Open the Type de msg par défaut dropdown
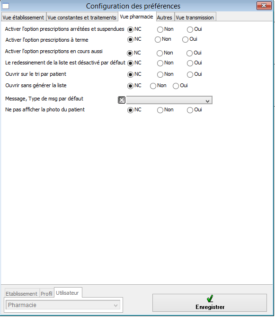The width and height of the screenshot is (275, 317). point(169,100)
